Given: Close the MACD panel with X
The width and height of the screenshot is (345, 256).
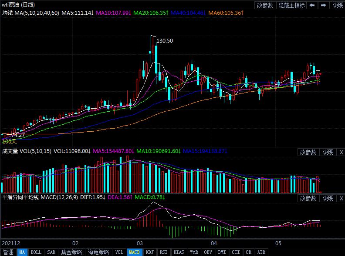Looking at the screenshot, I should (x=341, y=198).
